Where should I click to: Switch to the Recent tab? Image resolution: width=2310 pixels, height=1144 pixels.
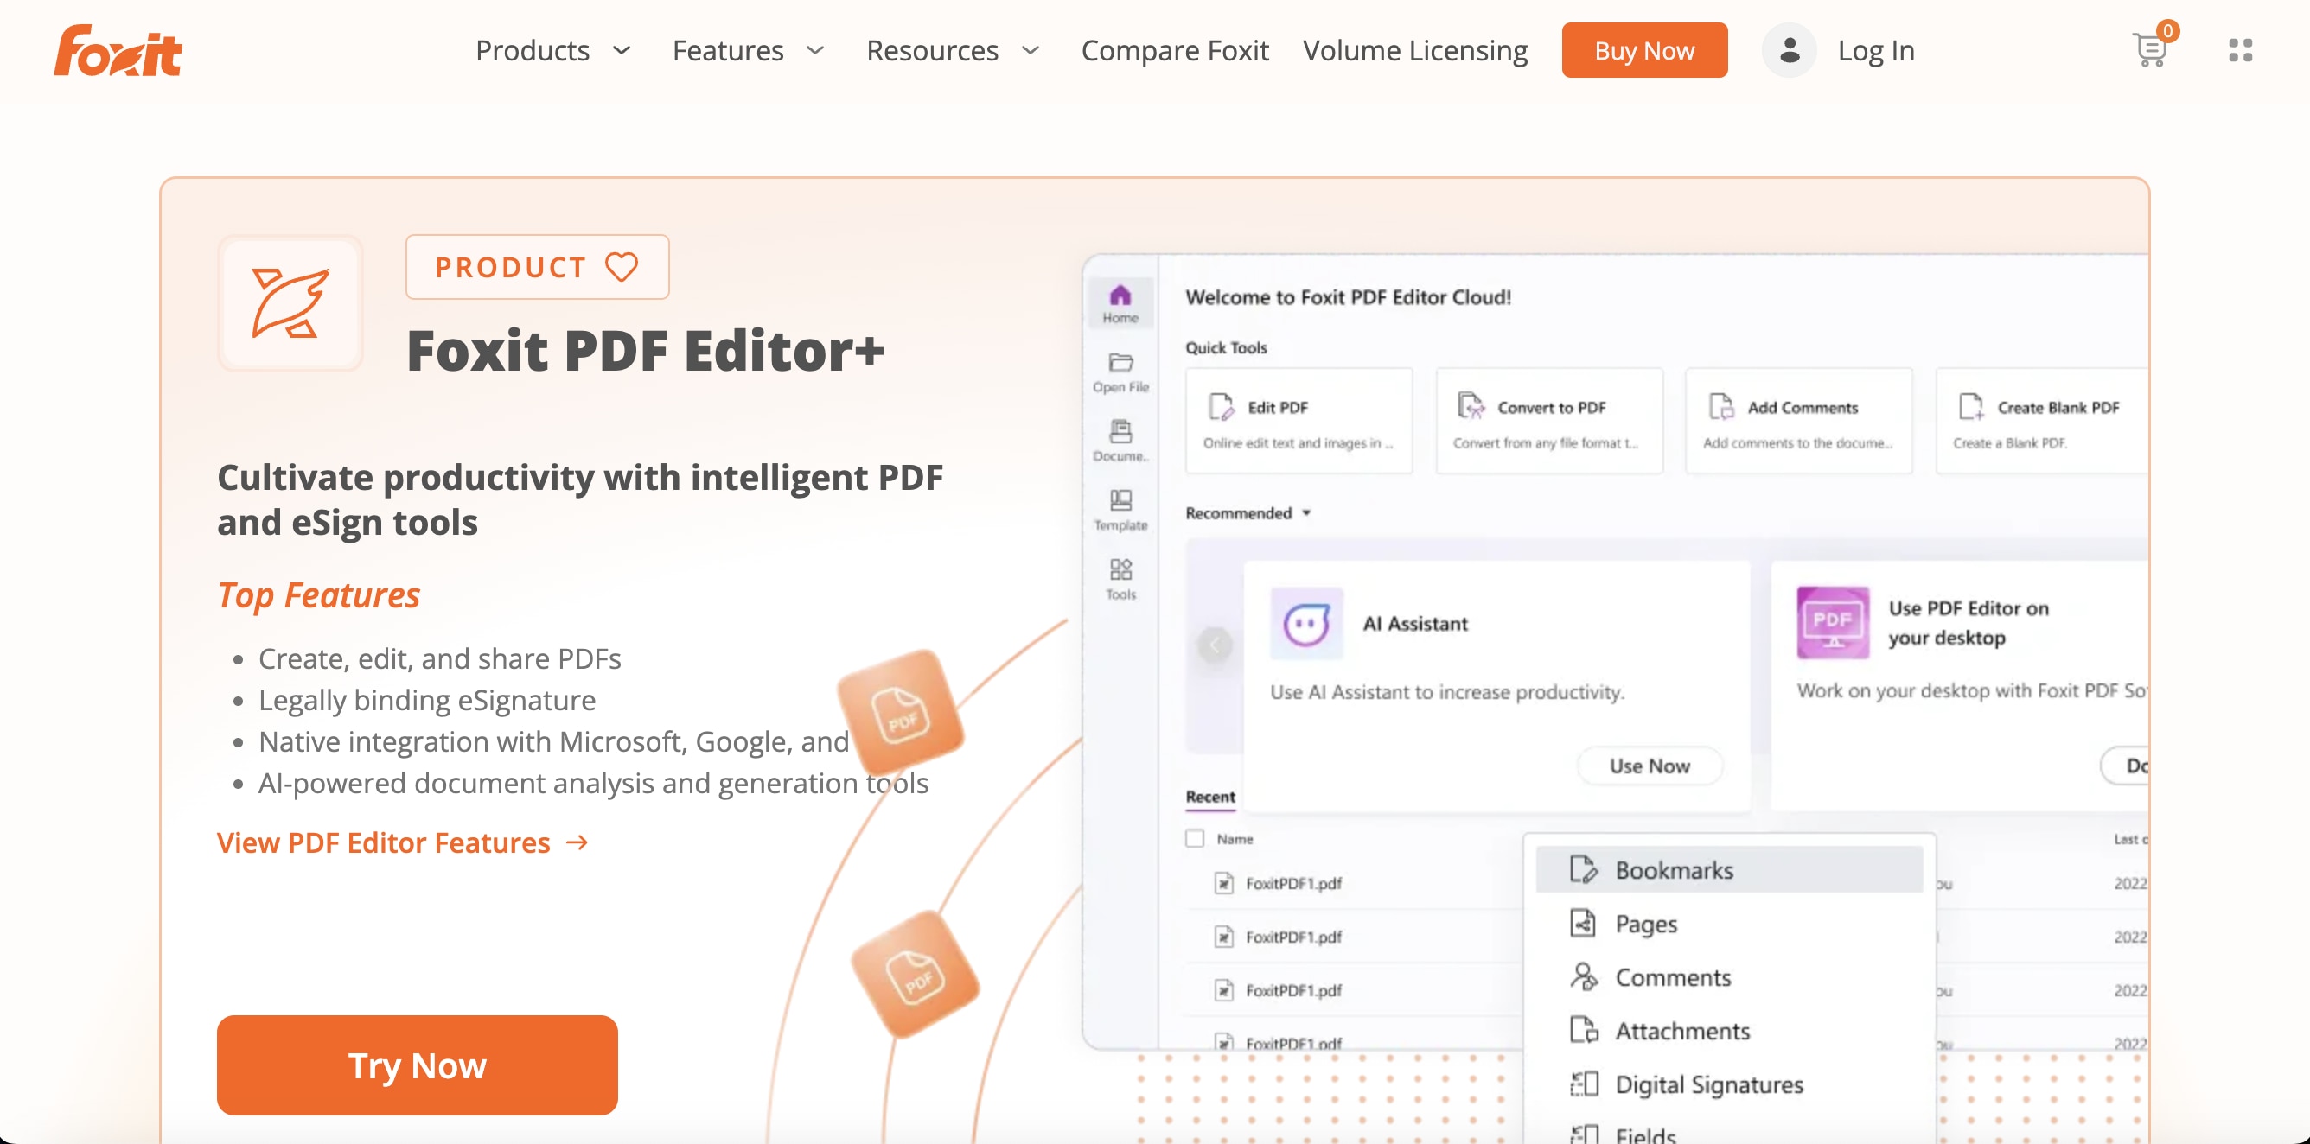point(1209,796)
